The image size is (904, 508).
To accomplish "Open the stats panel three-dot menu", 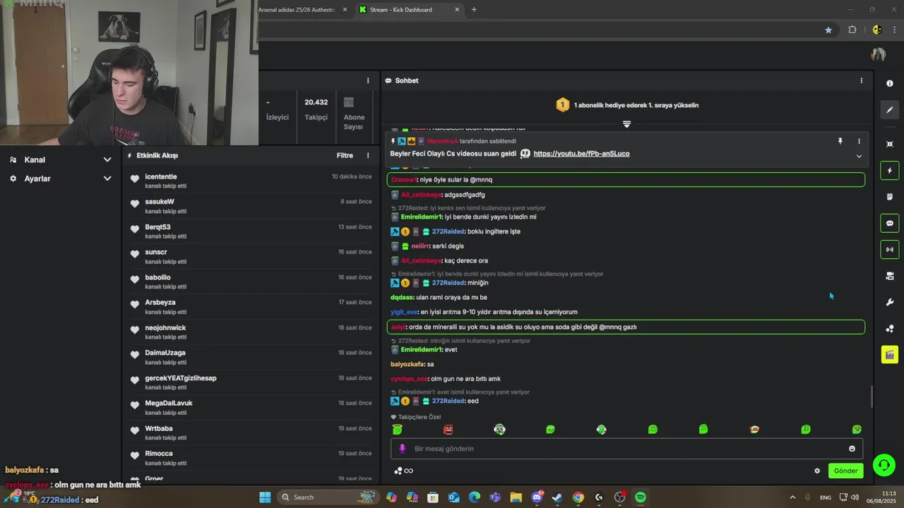I will click(367, 80).
